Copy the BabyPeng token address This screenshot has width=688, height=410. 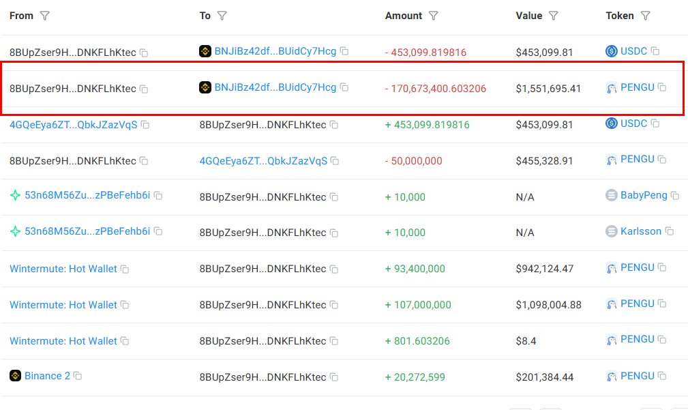point(674,196)
